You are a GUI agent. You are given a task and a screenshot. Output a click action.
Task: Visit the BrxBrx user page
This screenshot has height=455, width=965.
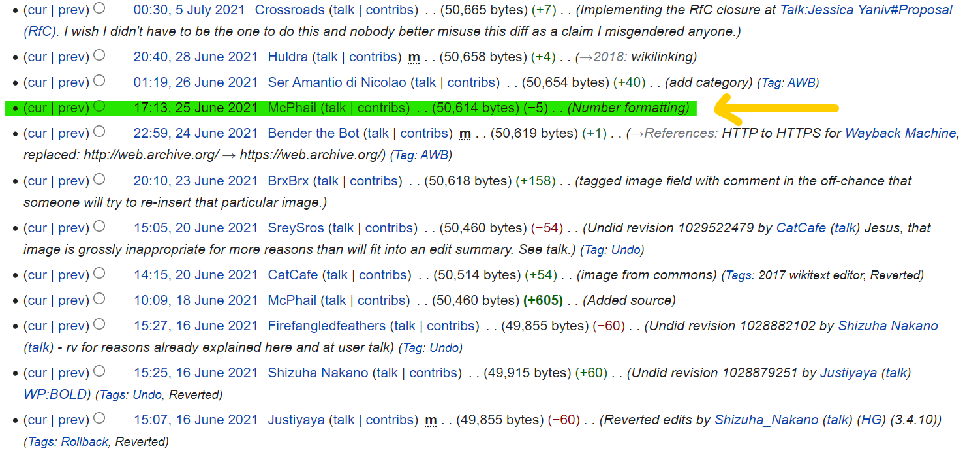288,181
